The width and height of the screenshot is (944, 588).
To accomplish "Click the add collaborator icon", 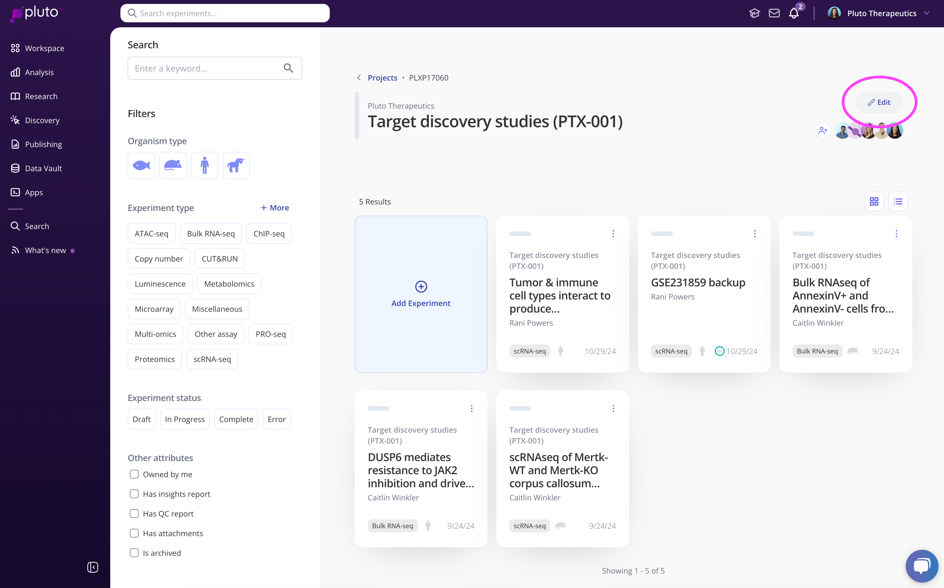I will (822, 131).
